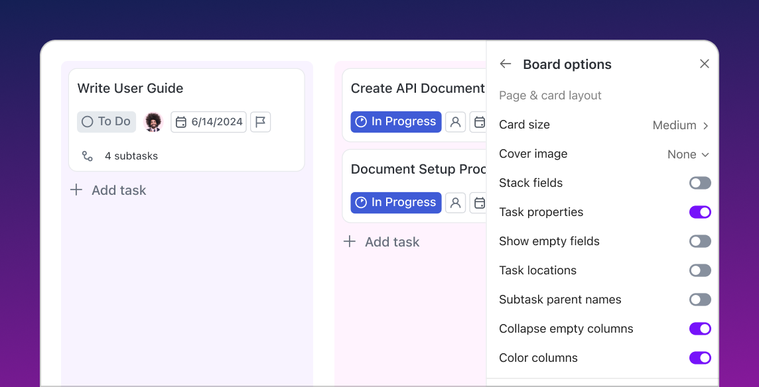
Task: Click In Progress badge on Document Setup card
Action: click(396, 202)
